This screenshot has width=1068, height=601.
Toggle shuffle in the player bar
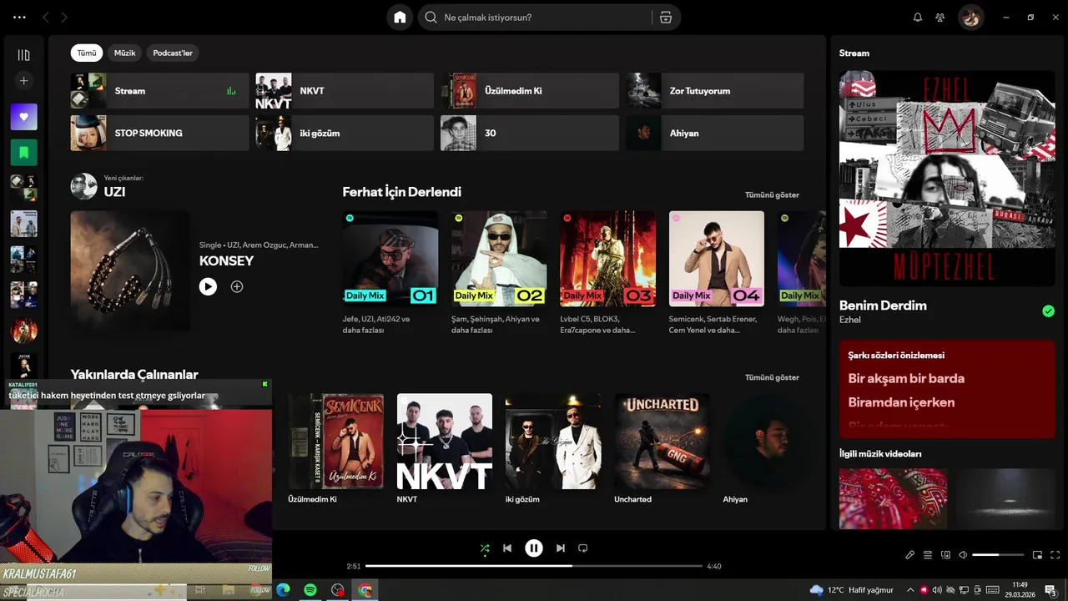click(485, 548)
